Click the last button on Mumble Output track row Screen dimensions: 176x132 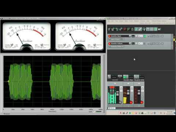(x=162, y=44)
